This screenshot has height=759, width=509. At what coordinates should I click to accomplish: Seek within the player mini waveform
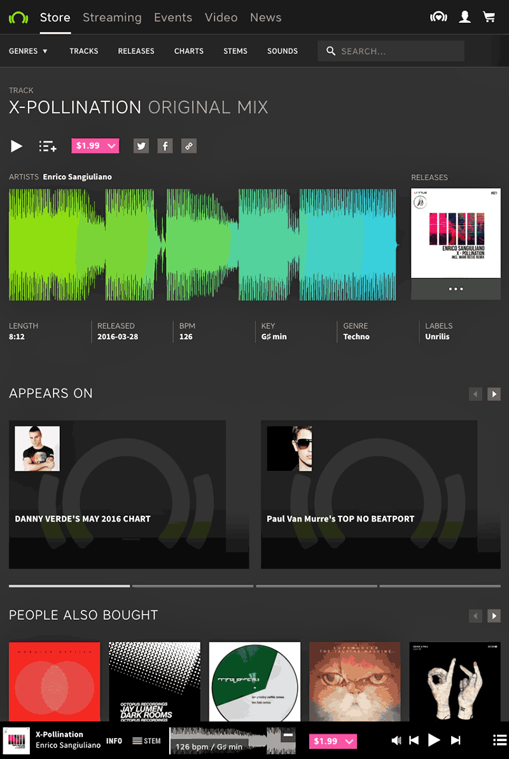click(x=232, y=741)
